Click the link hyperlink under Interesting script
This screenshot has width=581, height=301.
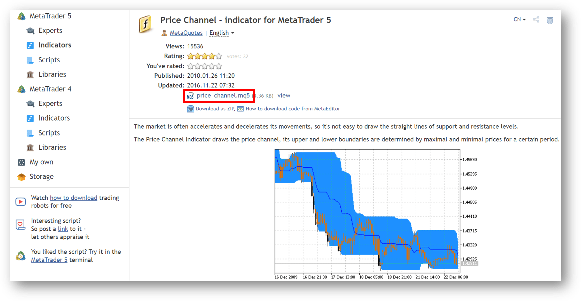click(x=63, y=229)
